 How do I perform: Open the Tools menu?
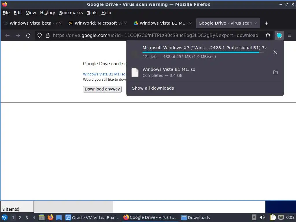click(x=92, y=13)
